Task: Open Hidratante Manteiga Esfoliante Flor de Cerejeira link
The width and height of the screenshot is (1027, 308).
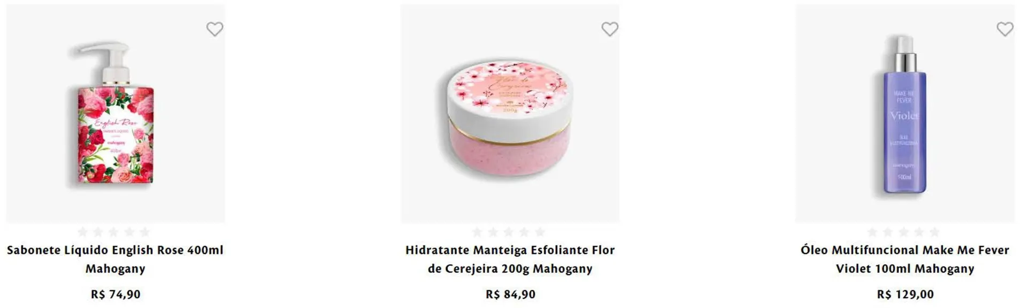Action: [510, 259]
